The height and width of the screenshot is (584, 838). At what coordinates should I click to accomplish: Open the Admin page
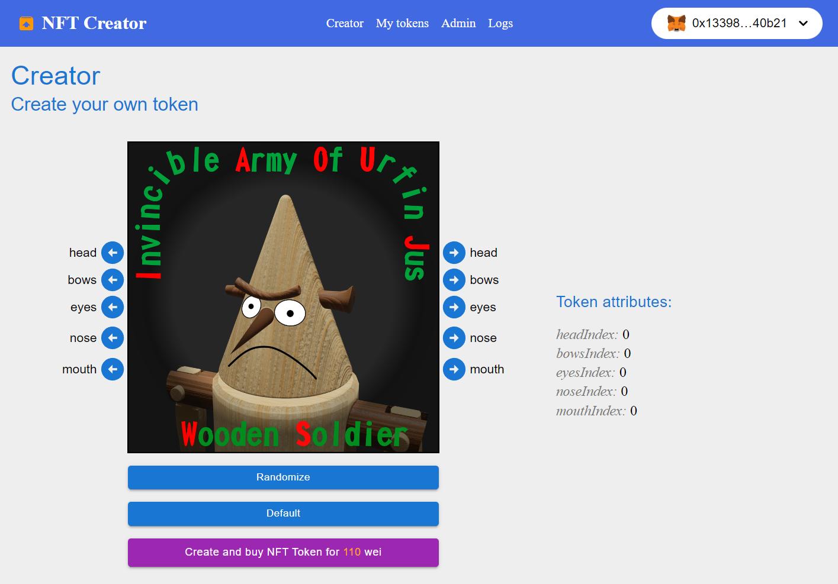(458, 24)
